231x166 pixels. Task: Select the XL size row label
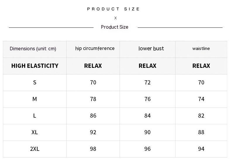click(x=35, y=132)
